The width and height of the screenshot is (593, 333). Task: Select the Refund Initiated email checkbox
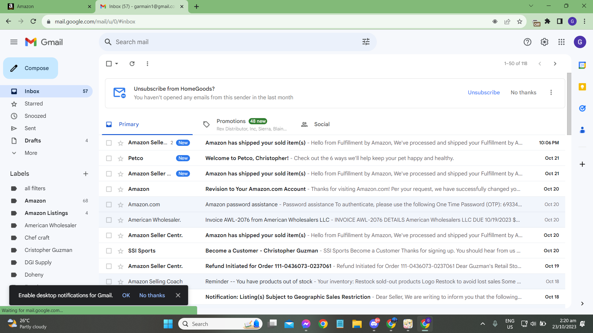(x=109, y=266)
